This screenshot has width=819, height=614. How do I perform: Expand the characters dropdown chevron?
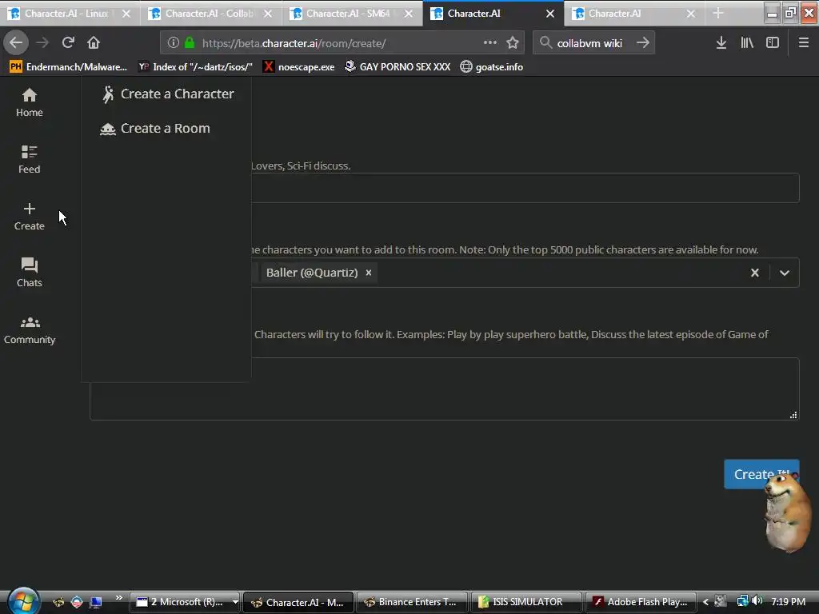785,273
